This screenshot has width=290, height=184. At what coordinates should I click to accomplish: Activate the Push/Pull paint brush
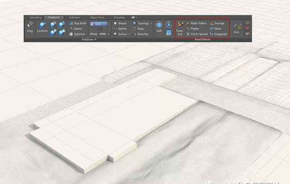pyautogui.click(x=180, y=29)
